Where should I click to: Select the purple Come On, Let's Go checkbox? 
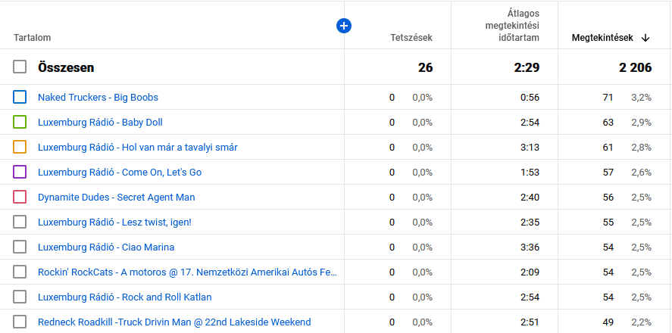[20, 172]
